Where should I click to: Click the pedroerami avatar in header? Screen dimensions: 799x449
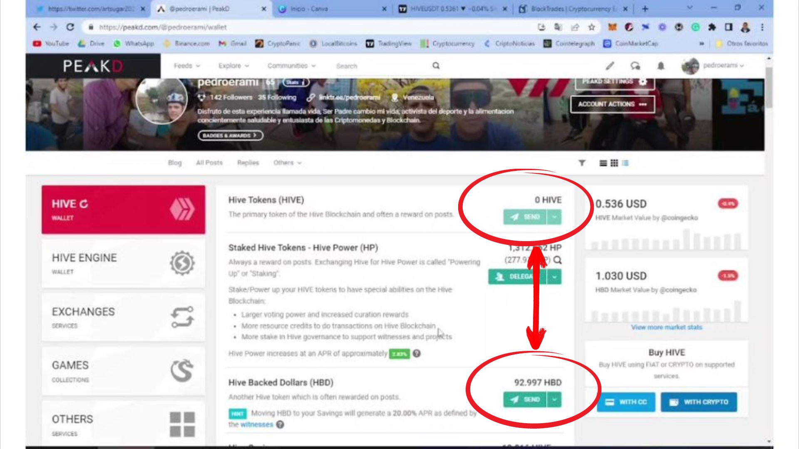690,66
